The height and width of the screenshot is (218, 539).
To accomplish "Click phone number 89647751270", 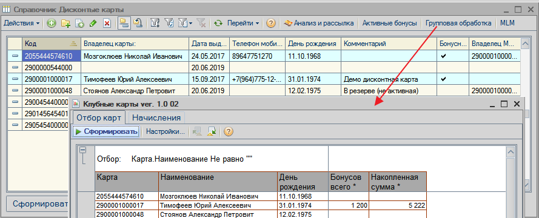I will point(252,56).
